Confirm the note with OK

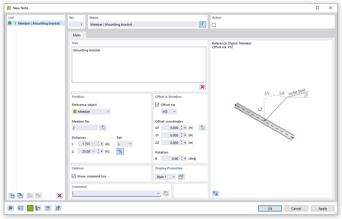[270, 208]
